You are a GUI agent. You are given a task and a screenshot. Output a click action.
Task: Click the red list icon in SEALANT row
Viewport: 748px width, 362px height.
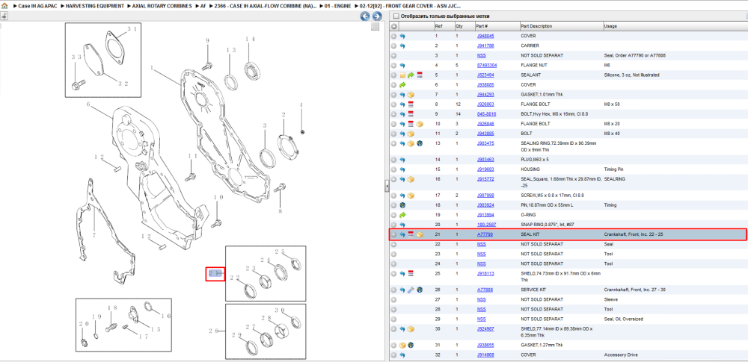(420, 75)
